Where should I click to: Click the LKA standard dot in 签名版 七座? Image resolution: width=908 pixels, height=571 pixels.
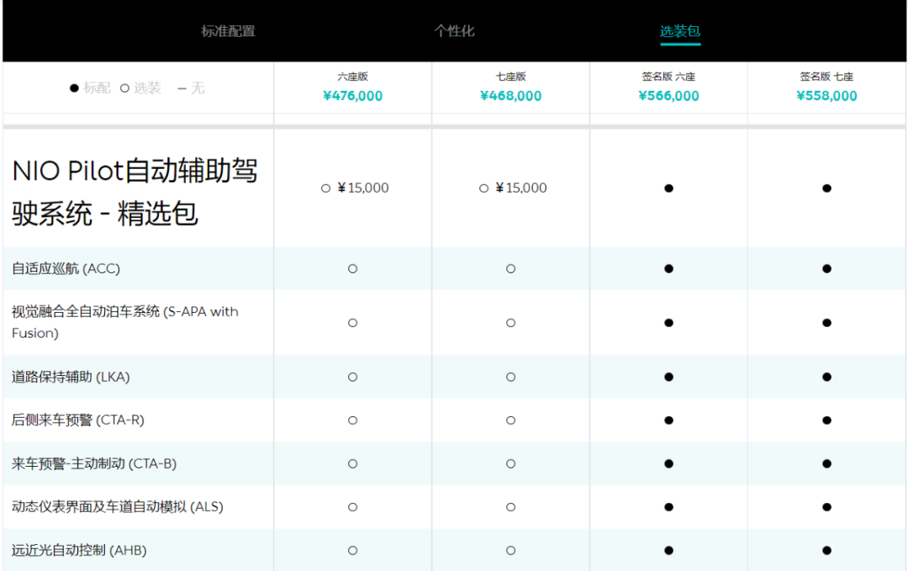[827, 377]
